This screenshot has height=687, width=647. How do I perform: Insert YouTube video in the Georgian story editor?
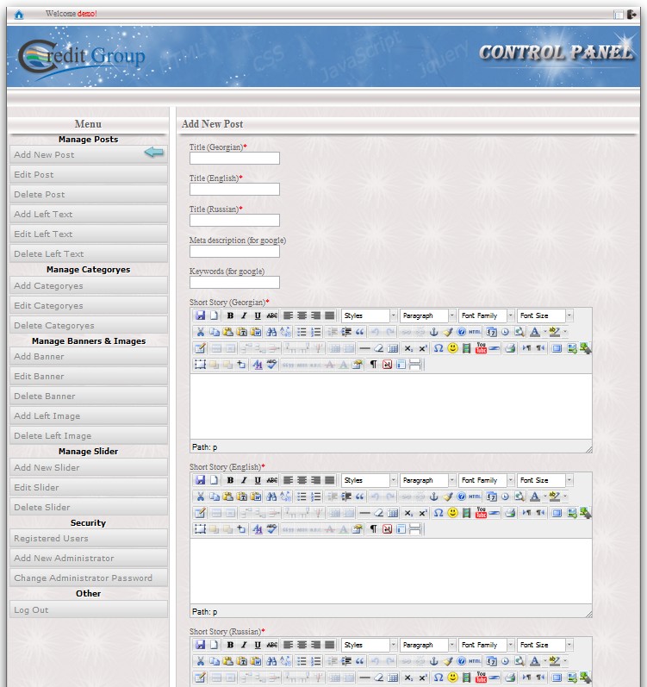481,348
